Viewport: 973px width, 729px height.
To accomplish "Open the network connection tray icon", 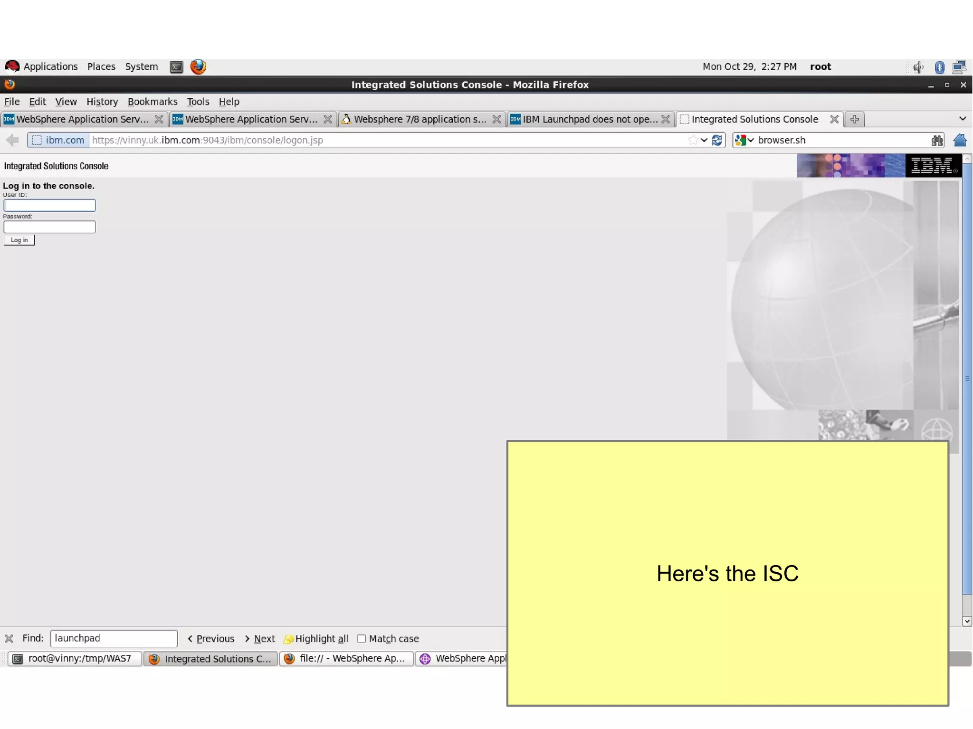I will click(959, 67).
